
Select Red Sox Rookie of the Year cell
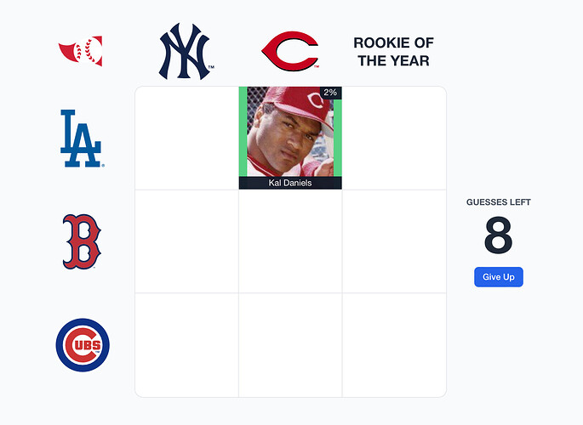394,241
